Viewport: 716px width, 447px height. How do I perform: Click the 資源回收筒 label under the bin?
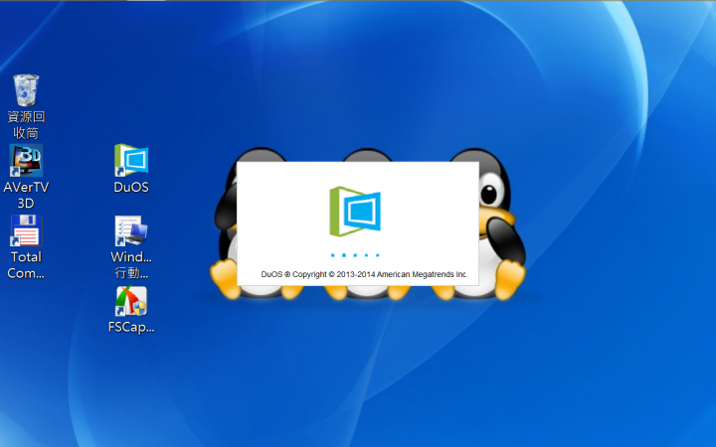(x=26, y=125)
